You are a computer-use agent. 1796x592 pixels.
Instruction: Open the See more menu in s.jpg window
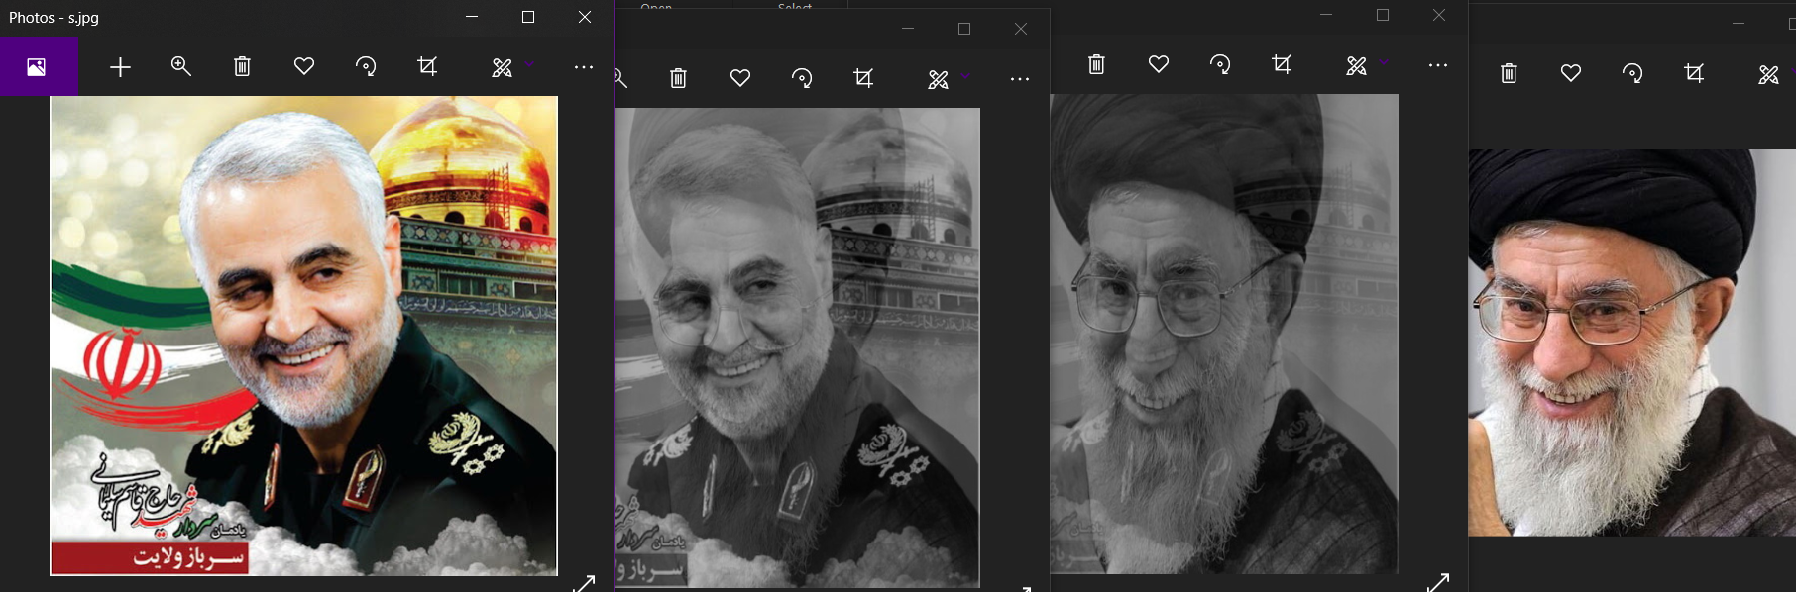click(584, 67)
